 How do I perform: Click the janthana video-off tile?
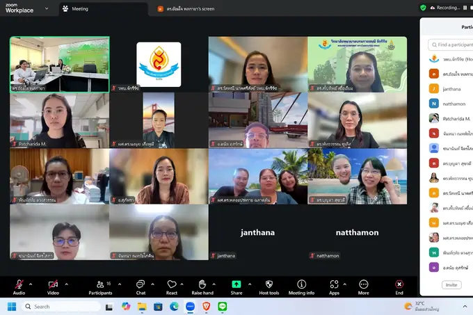tap(257, 232)
